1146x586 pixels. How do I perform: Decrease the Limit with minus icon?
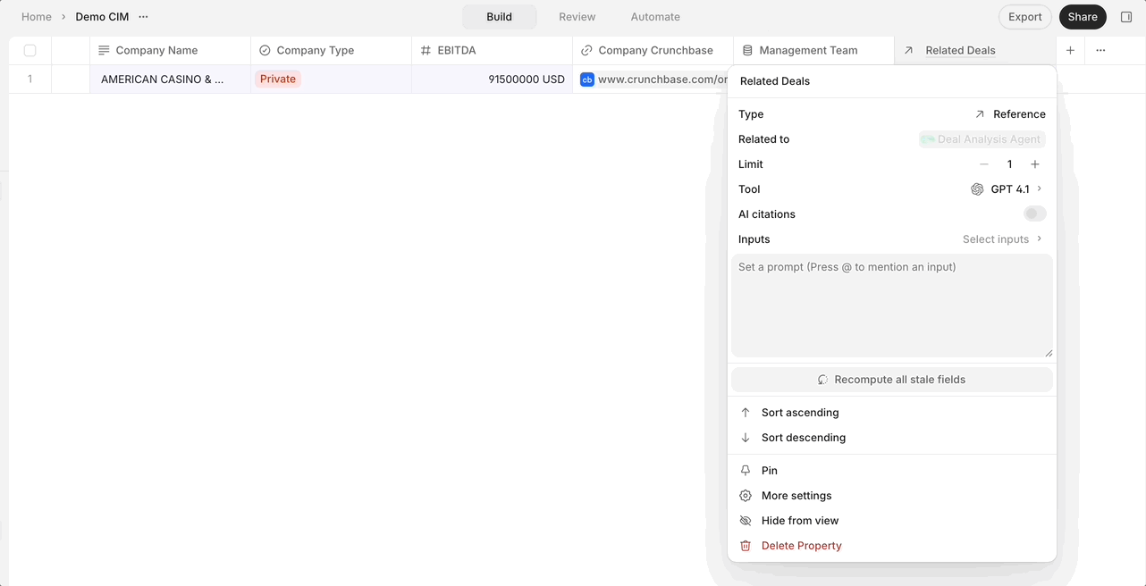tap(984, 164)
